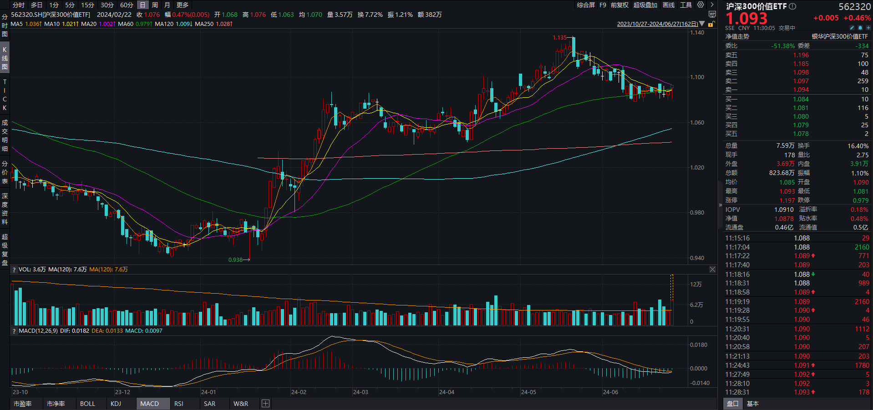
Task: Expand the date range dropdown triangle
Action: (x=702, y=24)
